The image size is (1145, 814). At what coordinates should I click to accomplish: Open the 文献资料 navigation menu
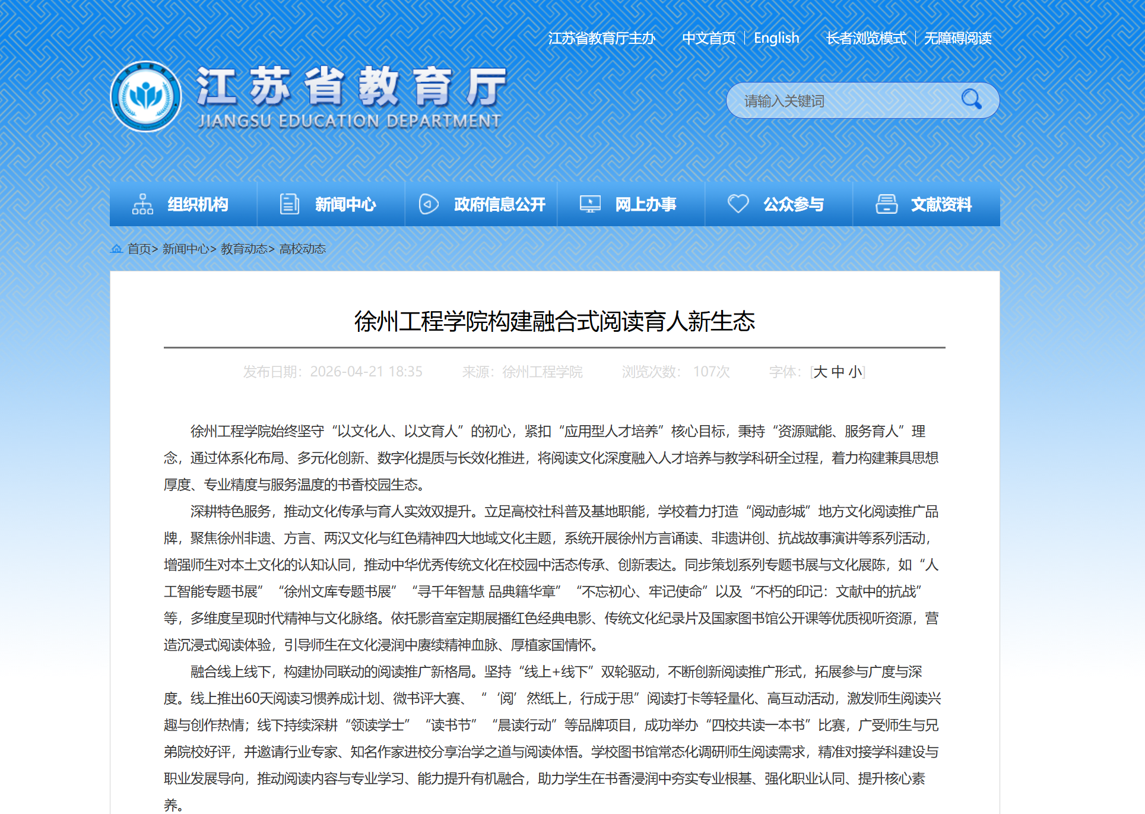point(941,204)
